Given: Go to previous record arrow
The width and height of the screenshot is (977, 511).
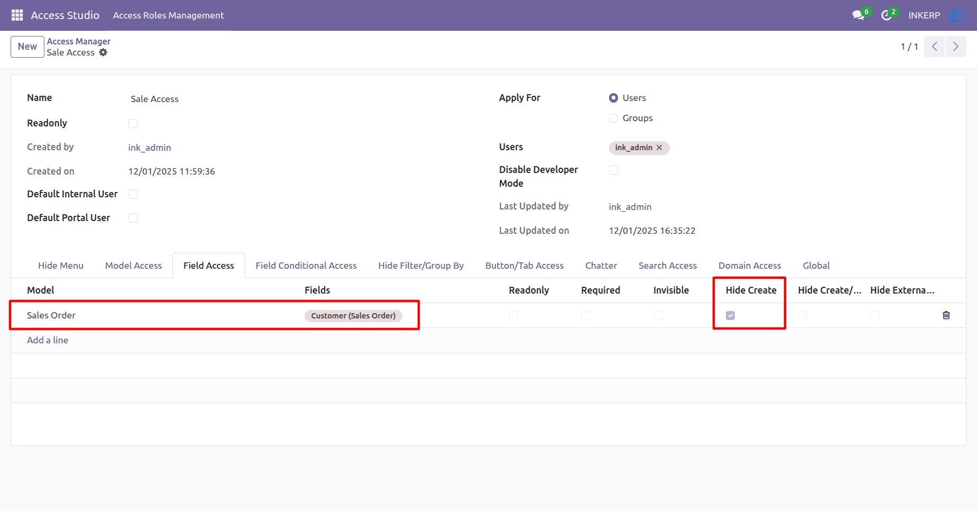Looking at the screenshot, I should (x=934, y=47).
